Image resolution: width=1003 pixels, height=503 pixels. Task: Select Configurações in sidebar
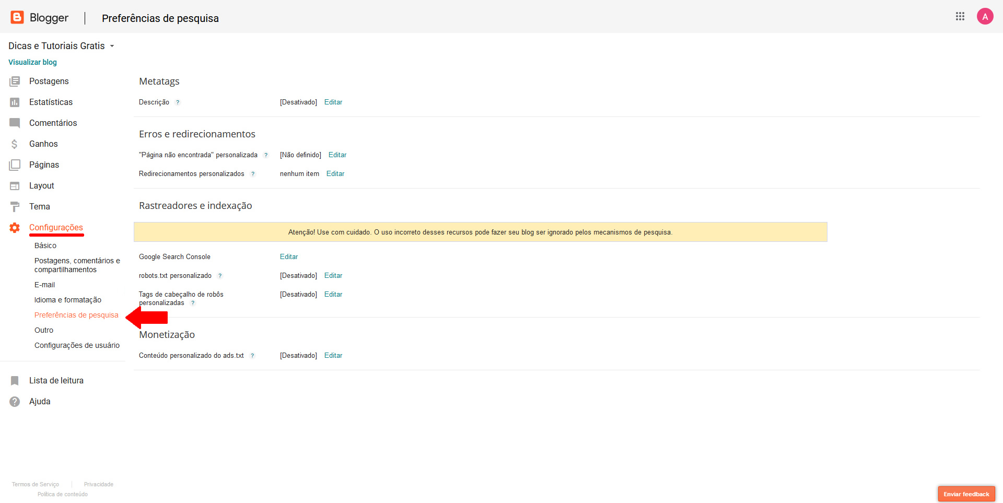coord(56,227)
